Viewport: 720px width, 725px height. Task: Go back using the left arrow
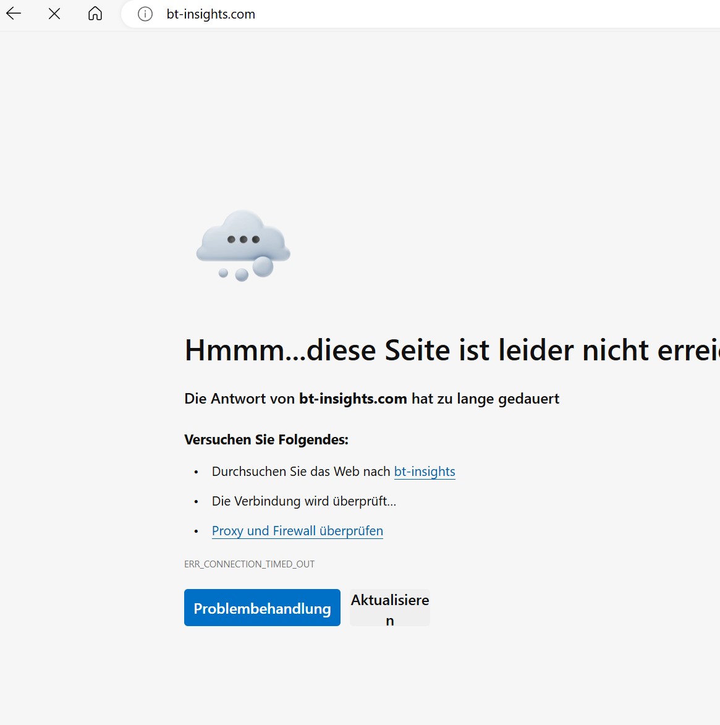click(14, 14)
